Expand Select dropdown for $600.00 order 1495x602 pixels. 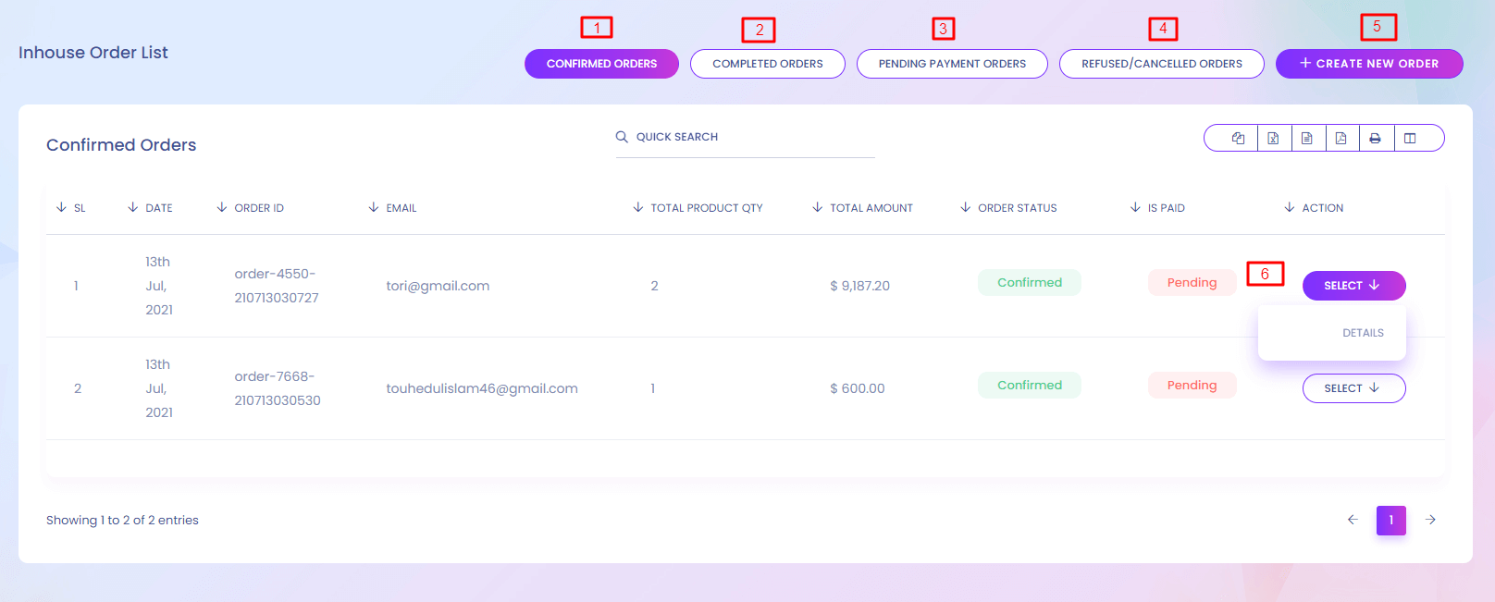tap(1353, 388)
